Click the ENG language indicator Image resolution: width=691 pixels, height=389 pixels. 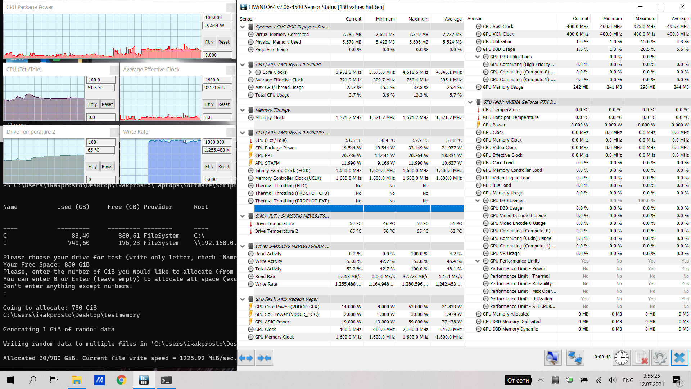point(628,380)
